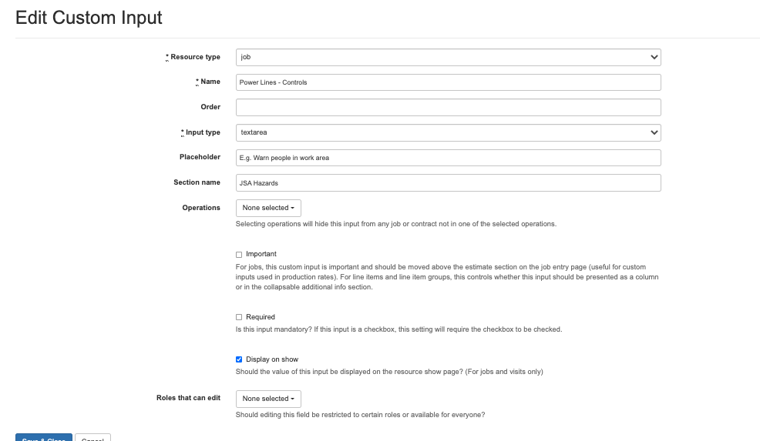Click the Edit Custom Input heading
This screenshot has height=441, width=760.
point(89,18)
